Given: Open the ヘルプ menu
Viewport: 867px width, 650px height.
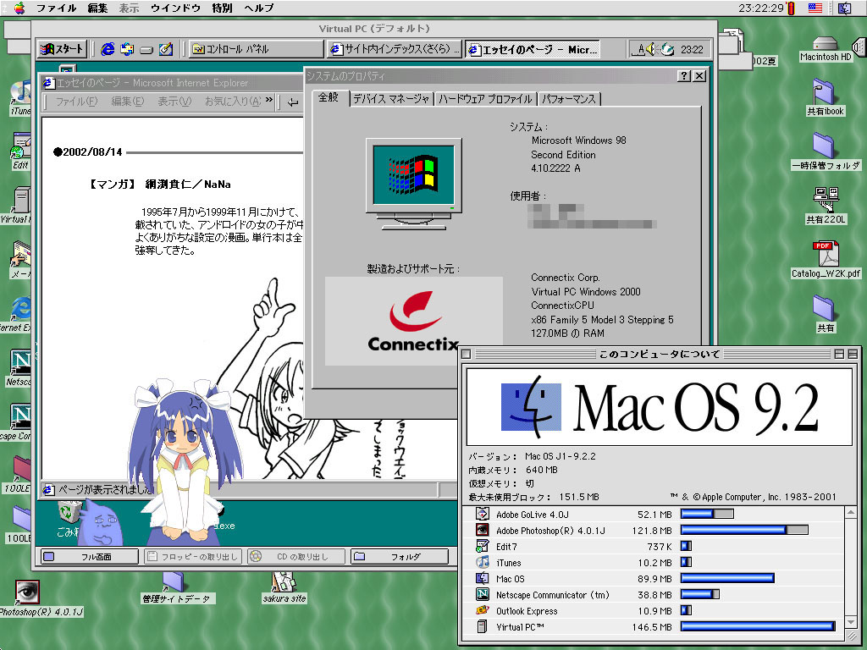Looking at the screenshot, I should (259, 8).
